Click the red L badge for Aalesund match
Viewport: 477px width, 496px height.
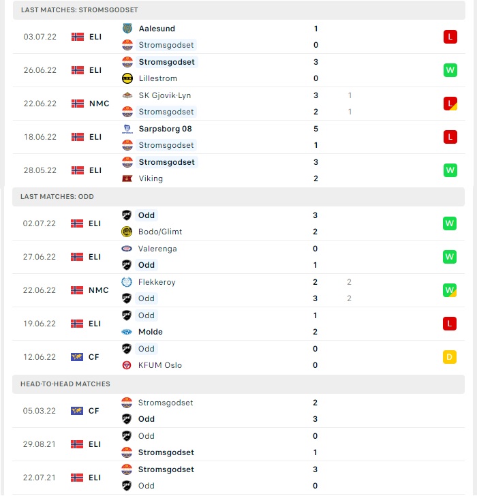pos(450,37)
